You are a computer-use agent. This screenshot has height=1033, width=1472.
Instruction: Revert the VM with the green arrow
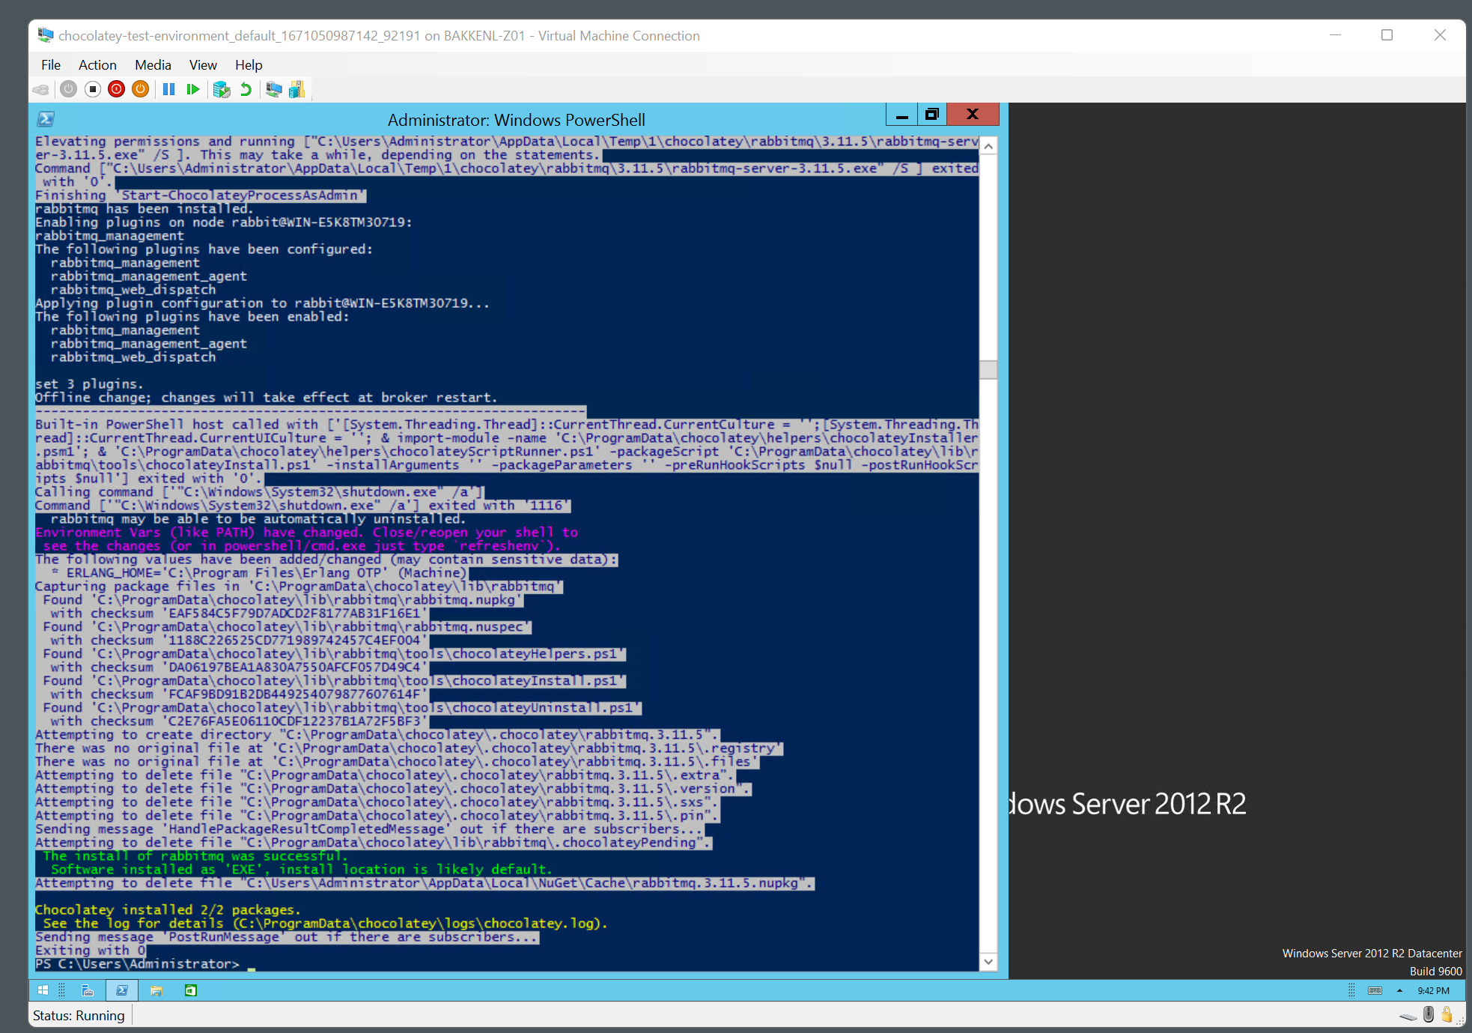pyautogui.click(x=246, y=90)
